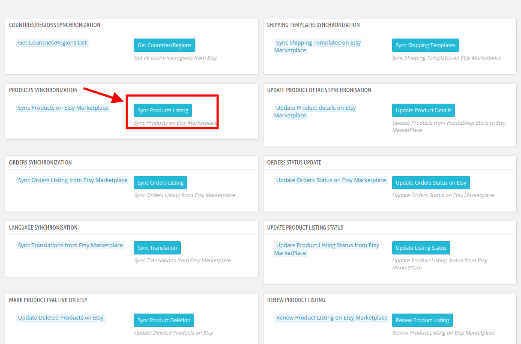The width and height of the screenshot is (521, 344).
Task: Click italic 'Renew Product Listing on Etsy Marketplace' description
Action: tap(443, 333)
